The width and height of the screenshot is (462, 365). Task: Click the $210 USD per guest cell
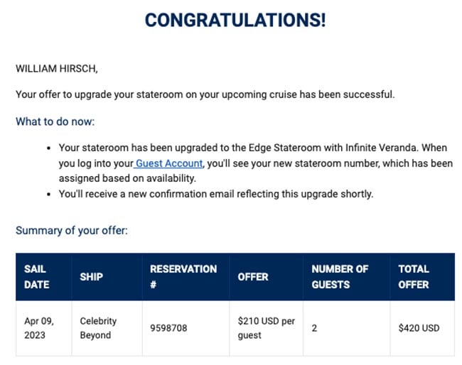tap(266, 328)
